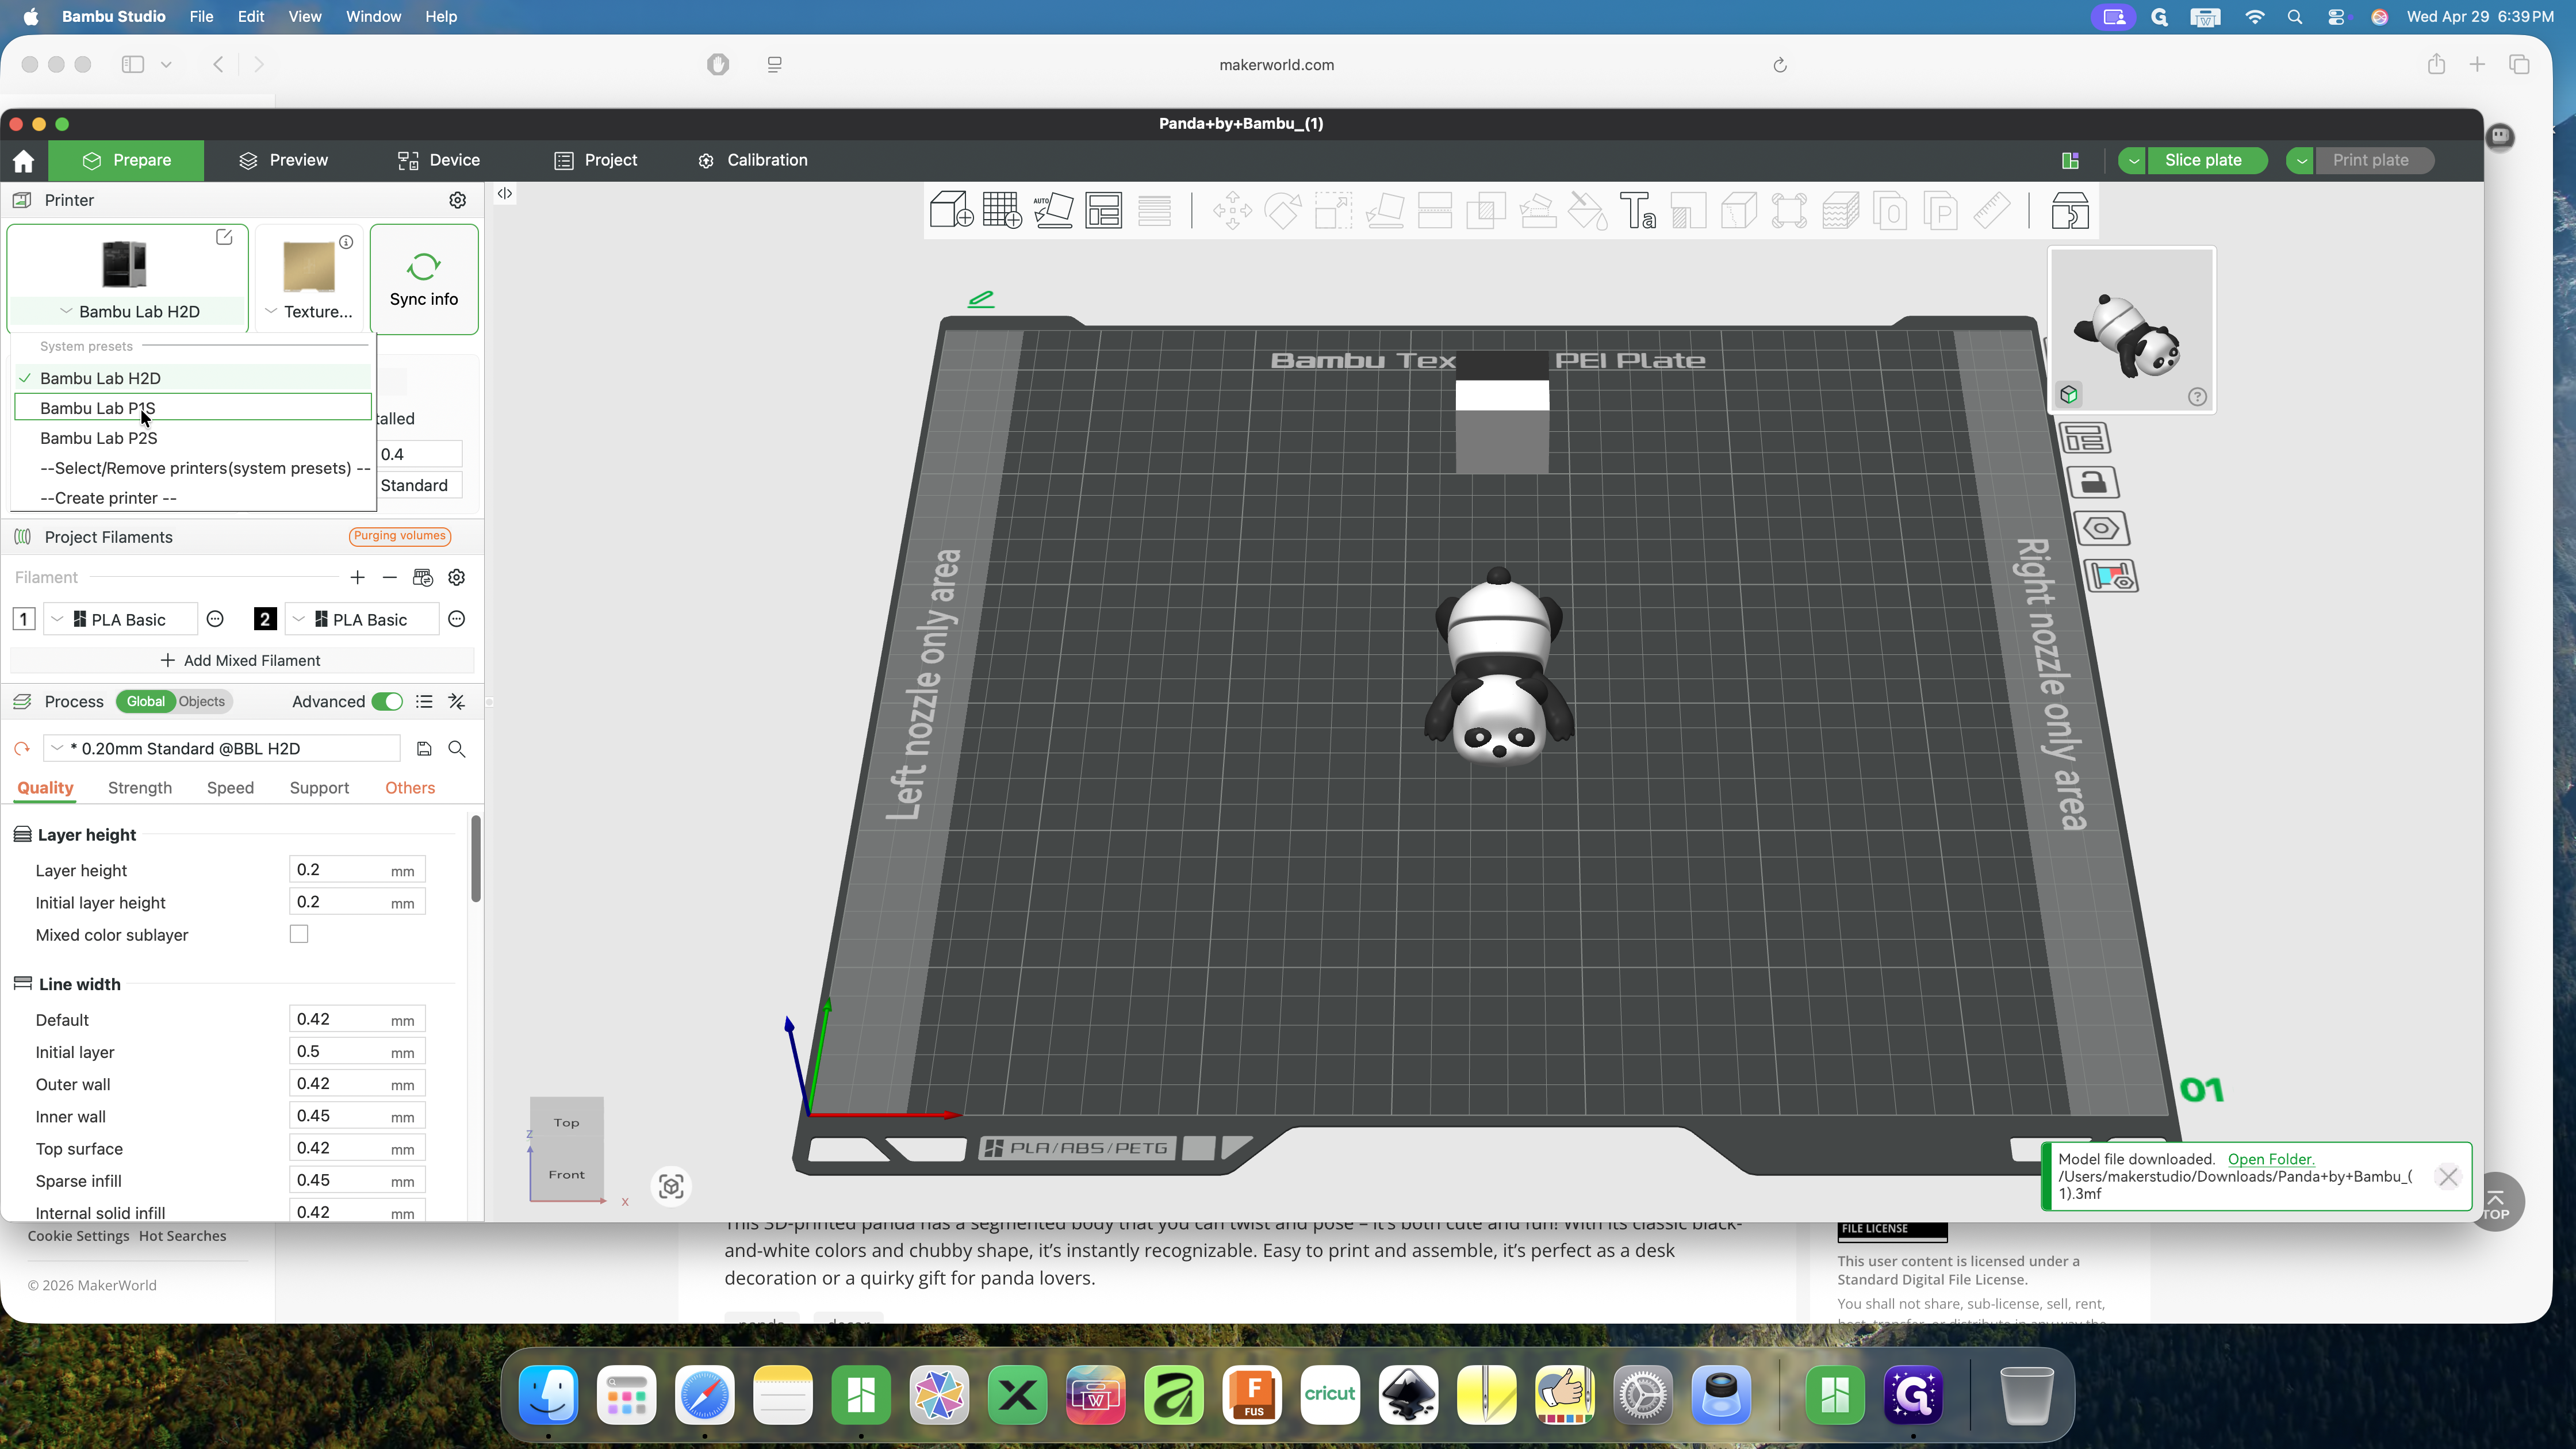2576x1449 pixels.
Task: Click the search process settings icon
Action: pos(457,749)
